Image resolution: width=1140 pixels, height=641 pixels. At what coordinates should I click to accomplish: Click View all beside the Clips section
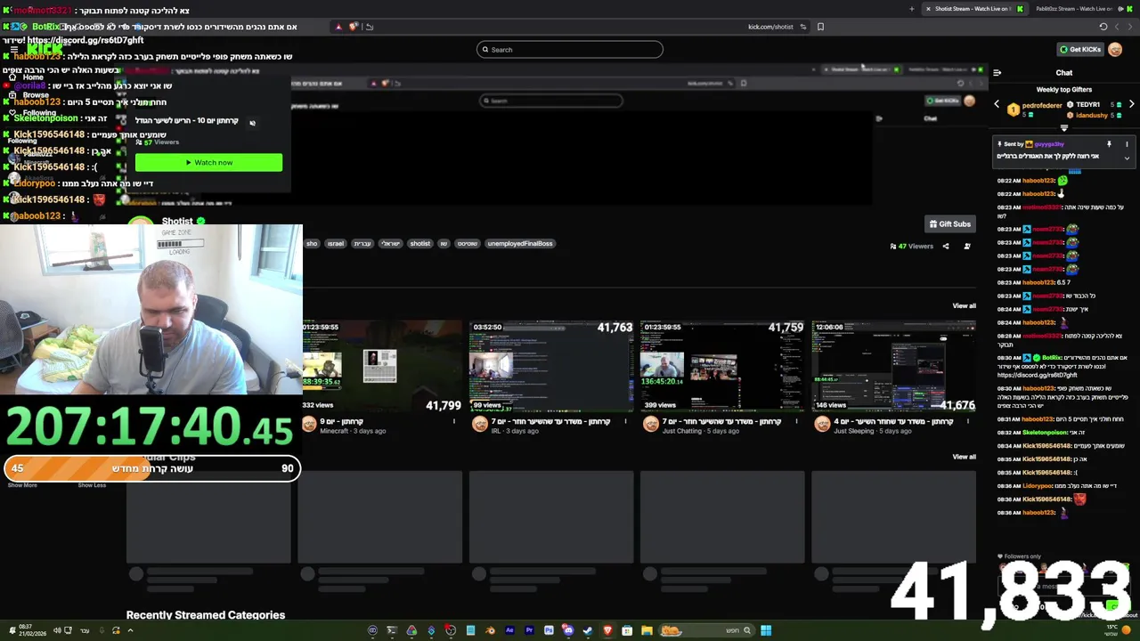pos(964,457)
